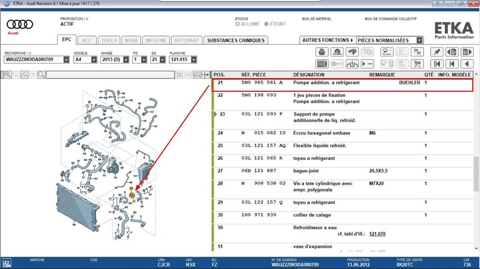Click the disc drive icon next to printer
480x269 pixels.
click(337, 52)
